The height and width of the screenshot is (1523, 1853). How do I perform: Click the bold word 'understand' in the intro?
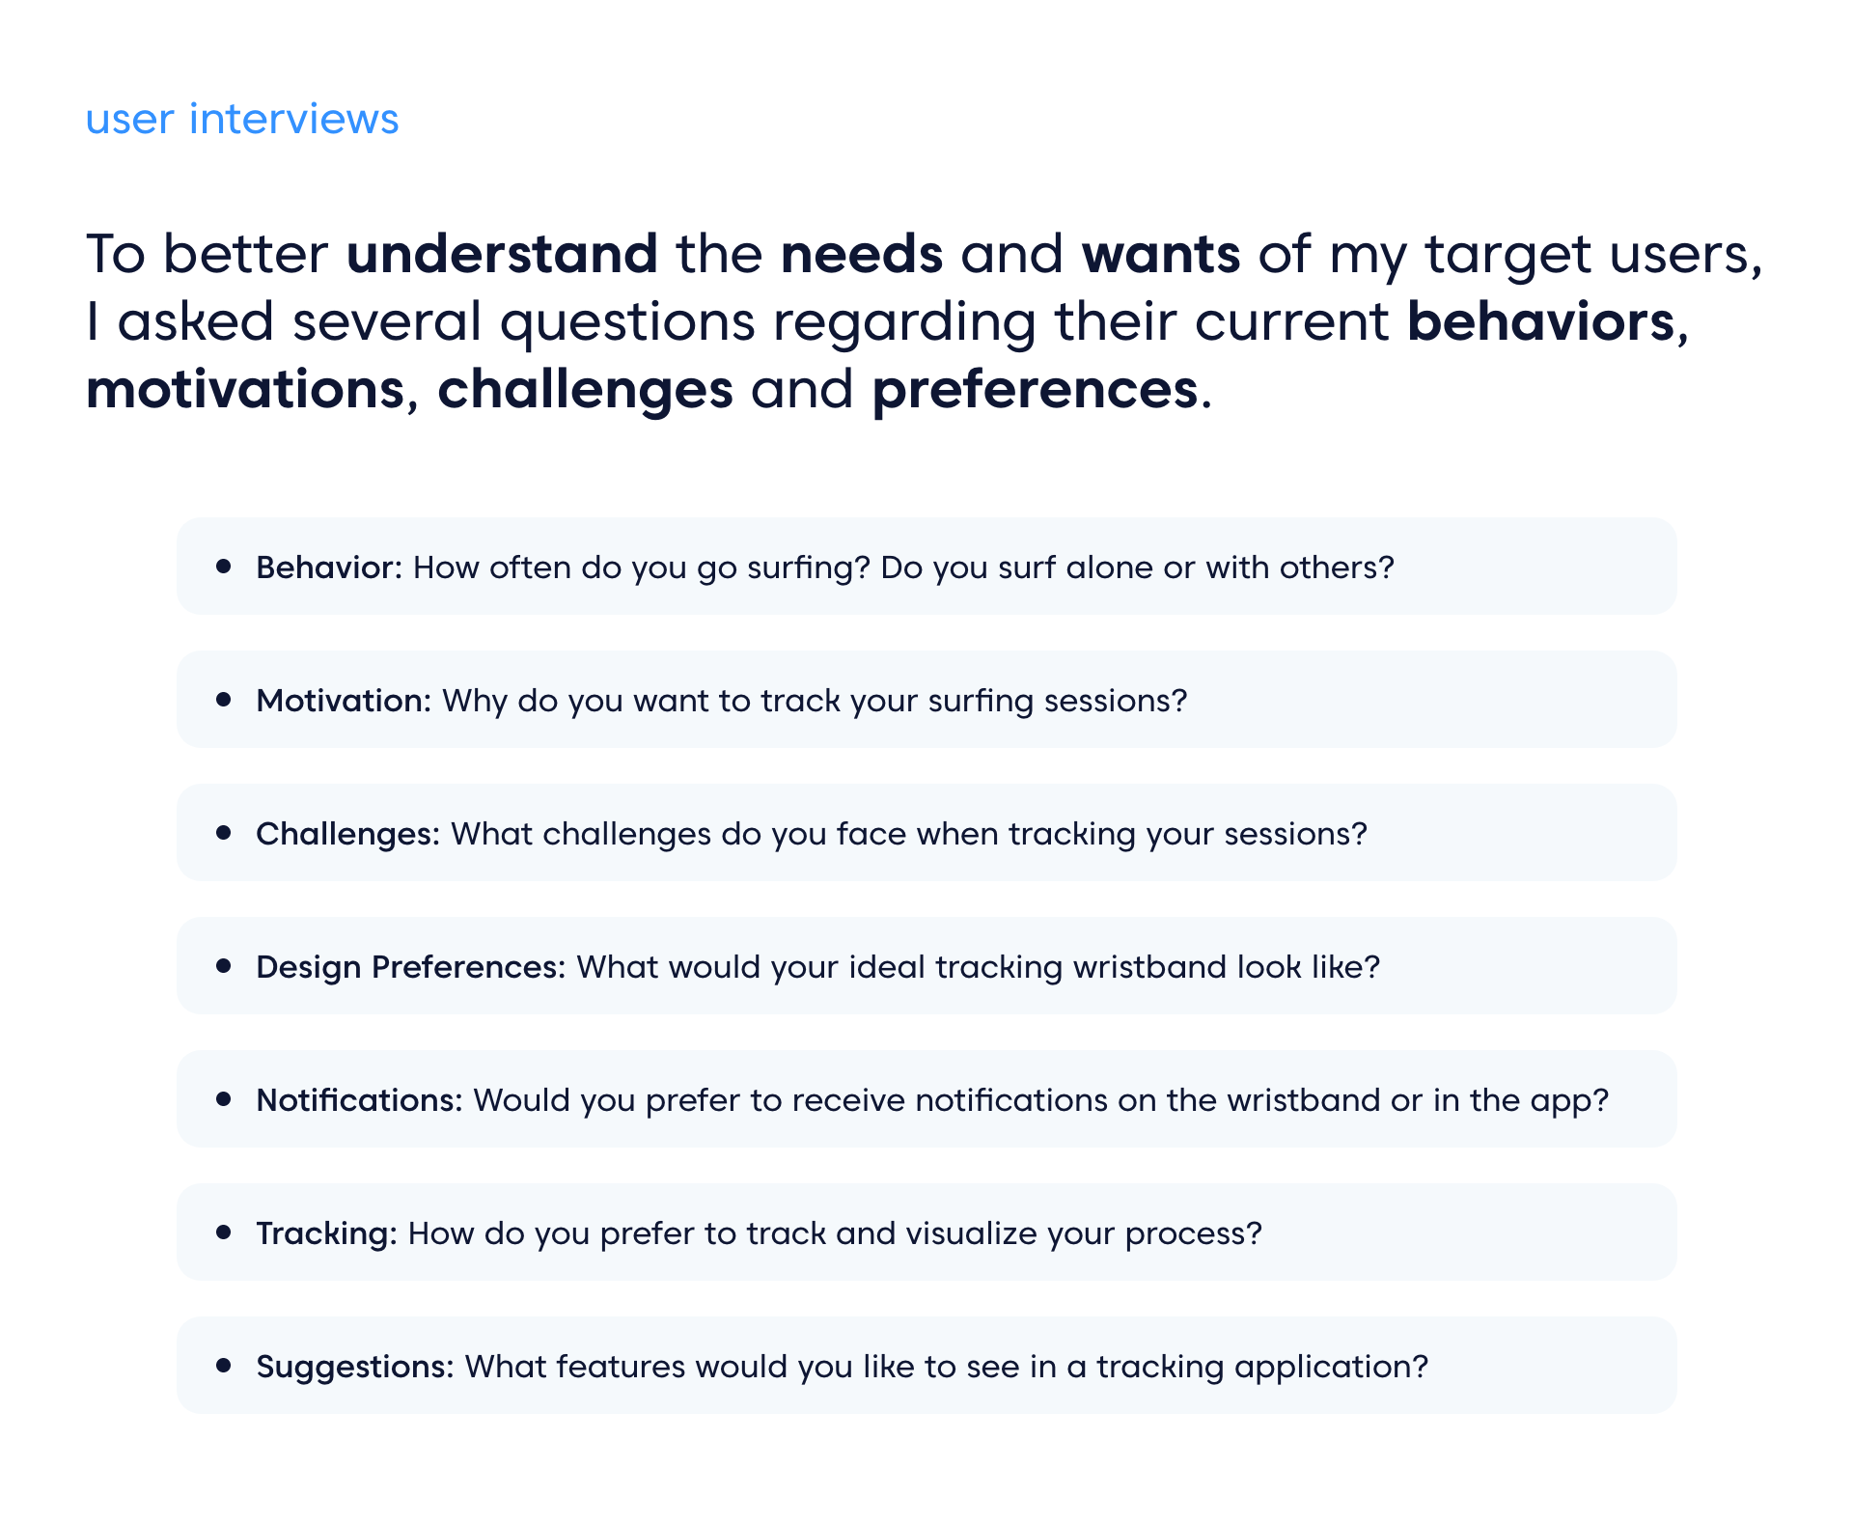click(x=503, y=254)
